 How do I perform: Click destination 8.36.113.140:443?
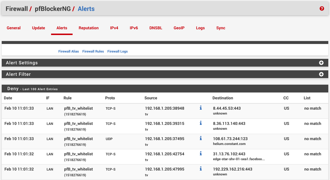pos(229,123)
